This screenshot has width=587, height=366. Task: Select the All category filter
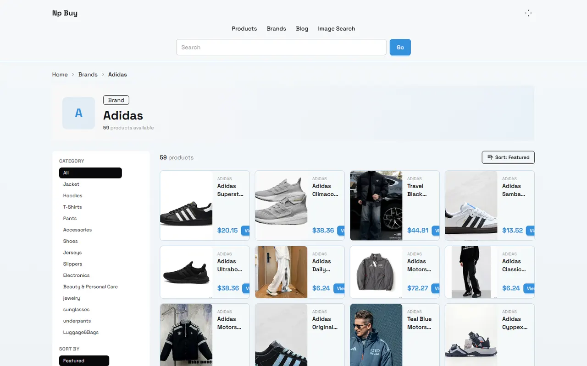(90, 173)
